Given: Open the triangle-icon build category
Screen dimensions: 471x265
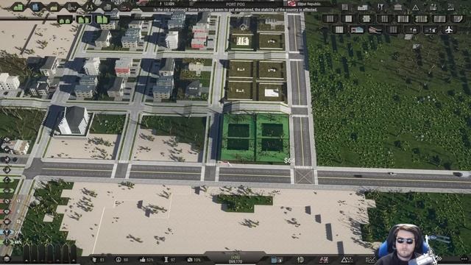Looking at the screenshot, I should pyautogui.click(x=415, y=7).
